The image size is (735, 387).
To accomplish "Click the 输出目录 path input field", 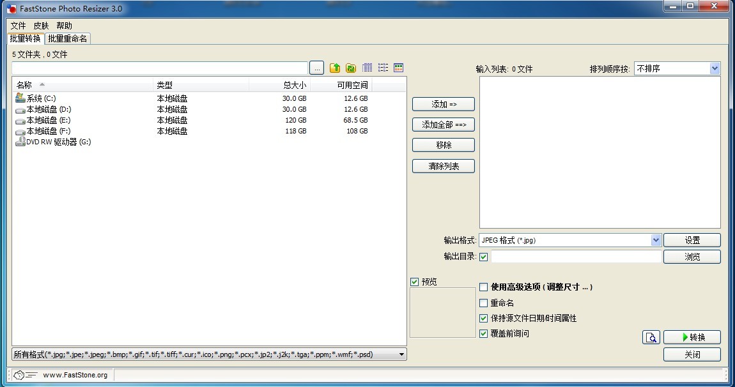I will 575,257.
